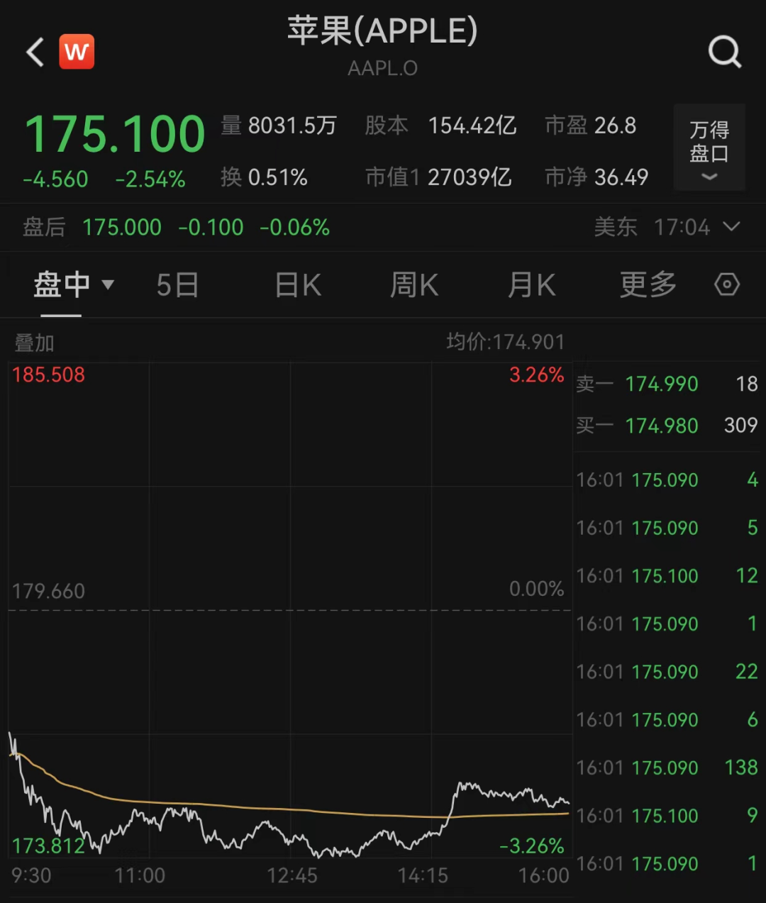This screenshot has height=903, width=766.
Task: Tap the percent change -2.54%
Action: (x=150, y=179)
